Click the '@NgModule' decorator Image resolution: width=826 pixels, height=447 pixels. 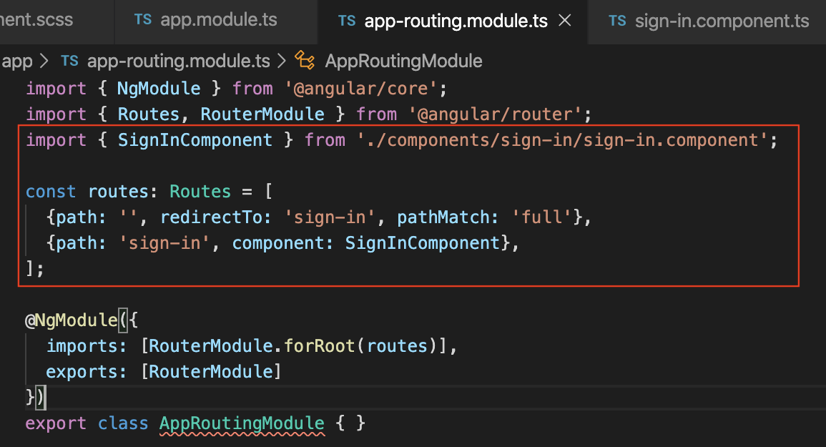[x=71, y=320]
